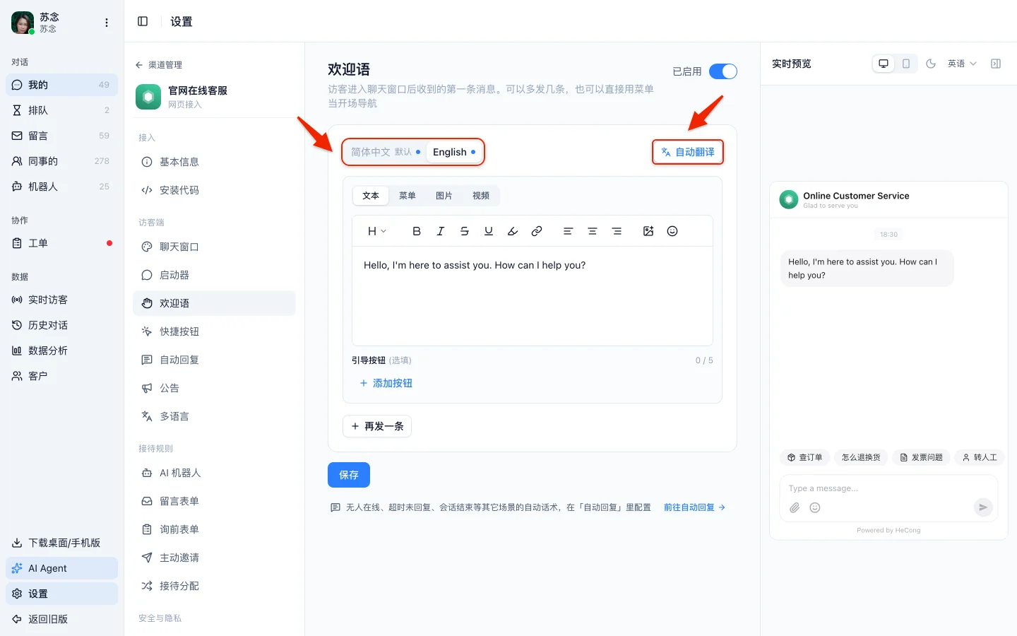This screenshot has height=636, width=1017.
Task: Apply underline formatting
Action: point(489,231)
